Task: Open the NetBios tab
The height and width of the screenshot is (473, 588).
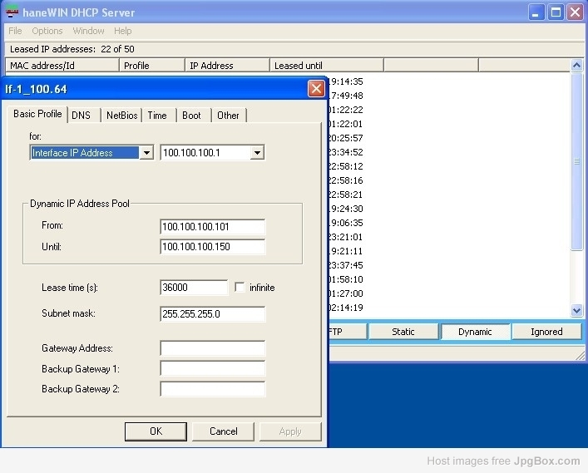Action: [x=121, y=116]
